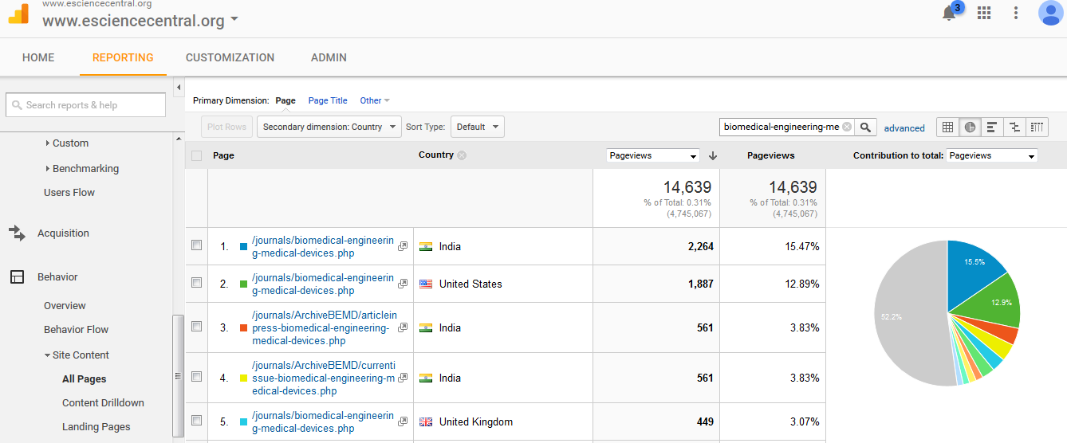The width and height of the screenshot is (1067, 443).
Task: Open the Google apps grid
Action: pos(984,13)
